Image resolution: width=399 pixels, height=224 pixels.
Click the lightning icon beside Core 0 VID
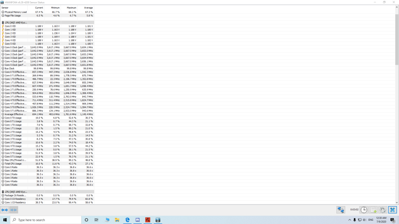tap(3, 26)
